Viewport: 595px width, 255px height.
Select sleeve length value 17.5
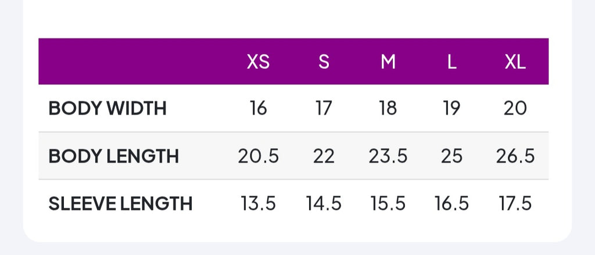(515, 204)
